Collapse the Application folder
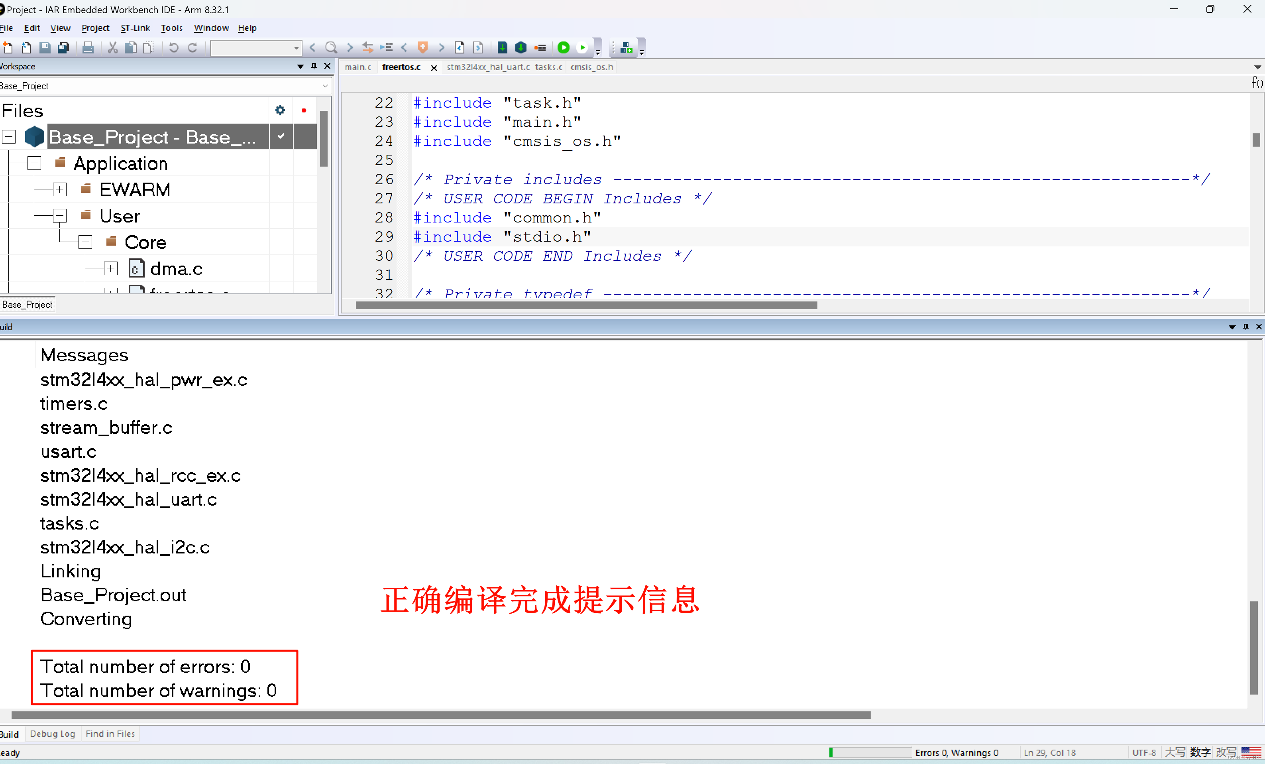This screenshot has height=764, width=1265. point(34,163)
